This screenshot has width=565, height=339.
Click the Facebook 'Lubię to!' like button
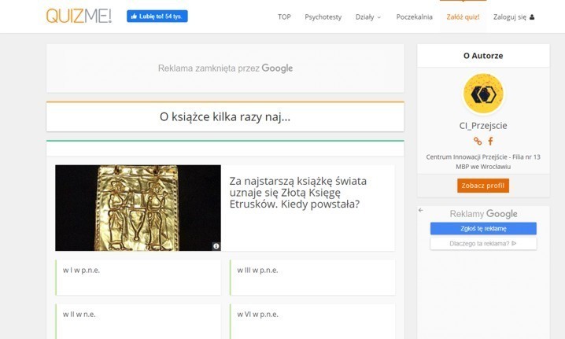157,17
